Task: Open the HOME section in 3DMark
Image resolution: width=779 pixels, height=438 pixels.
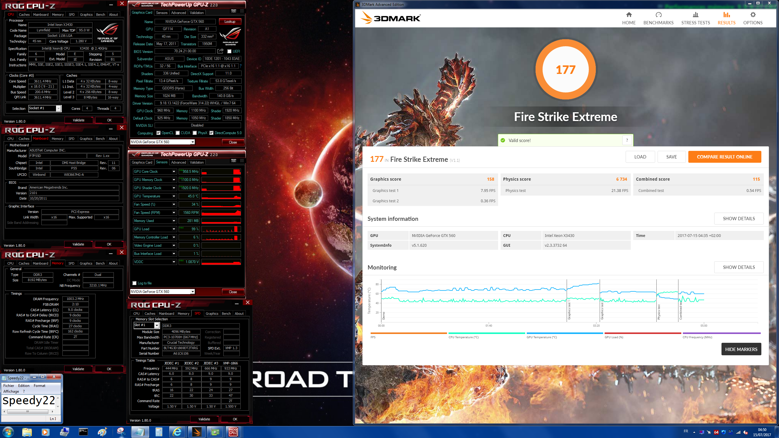Action: [629, 18]
